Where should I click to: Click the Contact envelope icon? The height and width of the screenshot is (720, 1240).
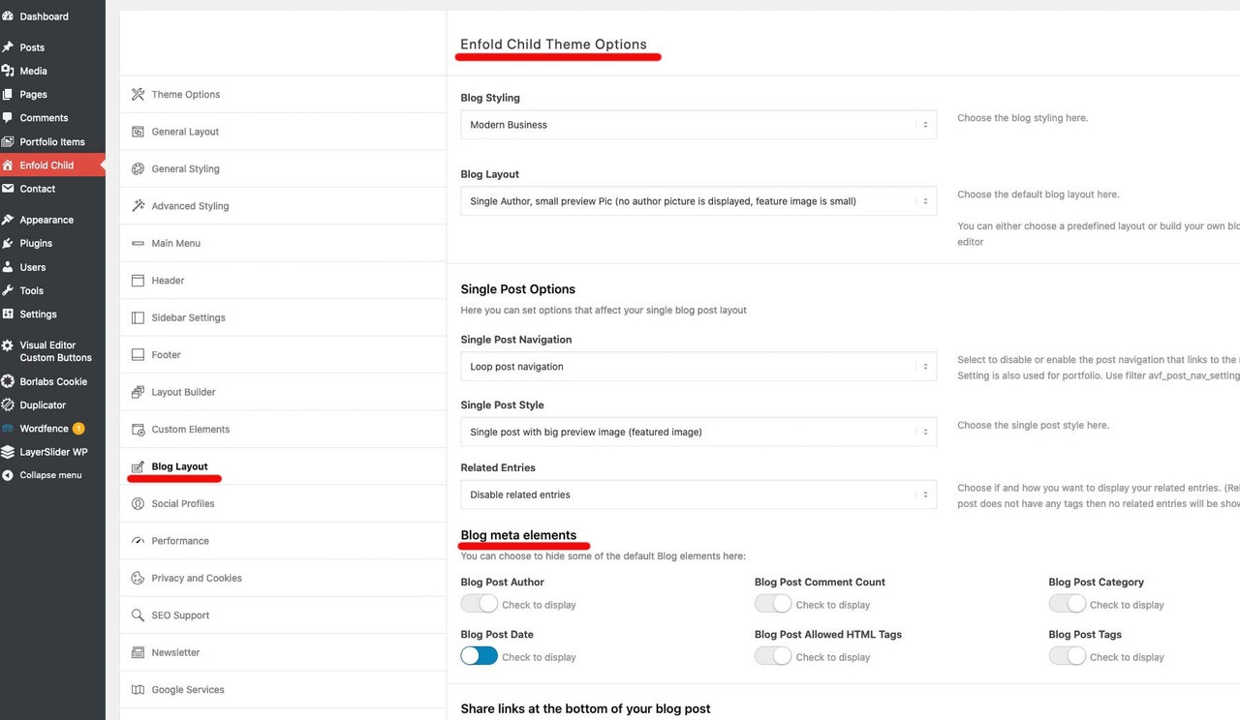point(8,189)
